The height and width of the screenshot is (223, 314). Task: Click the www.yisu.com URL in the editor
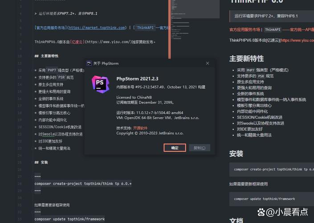[x=109, y=42]
